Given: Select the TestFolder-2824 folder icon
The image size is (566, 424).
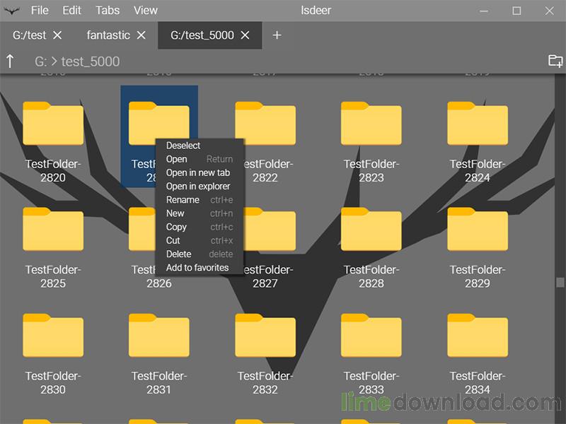Looking at the screenshot, I should click(478, 124).
